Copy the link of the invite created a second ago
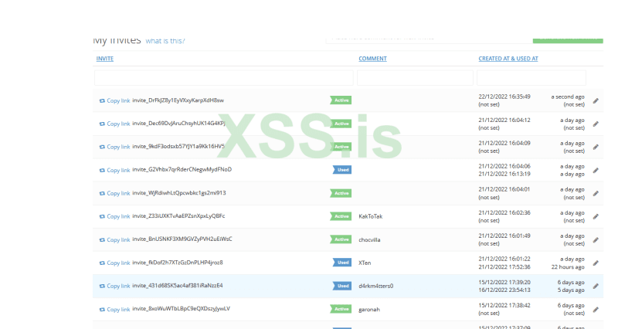This screenshot has height=329, width=618. coord(114,100)
